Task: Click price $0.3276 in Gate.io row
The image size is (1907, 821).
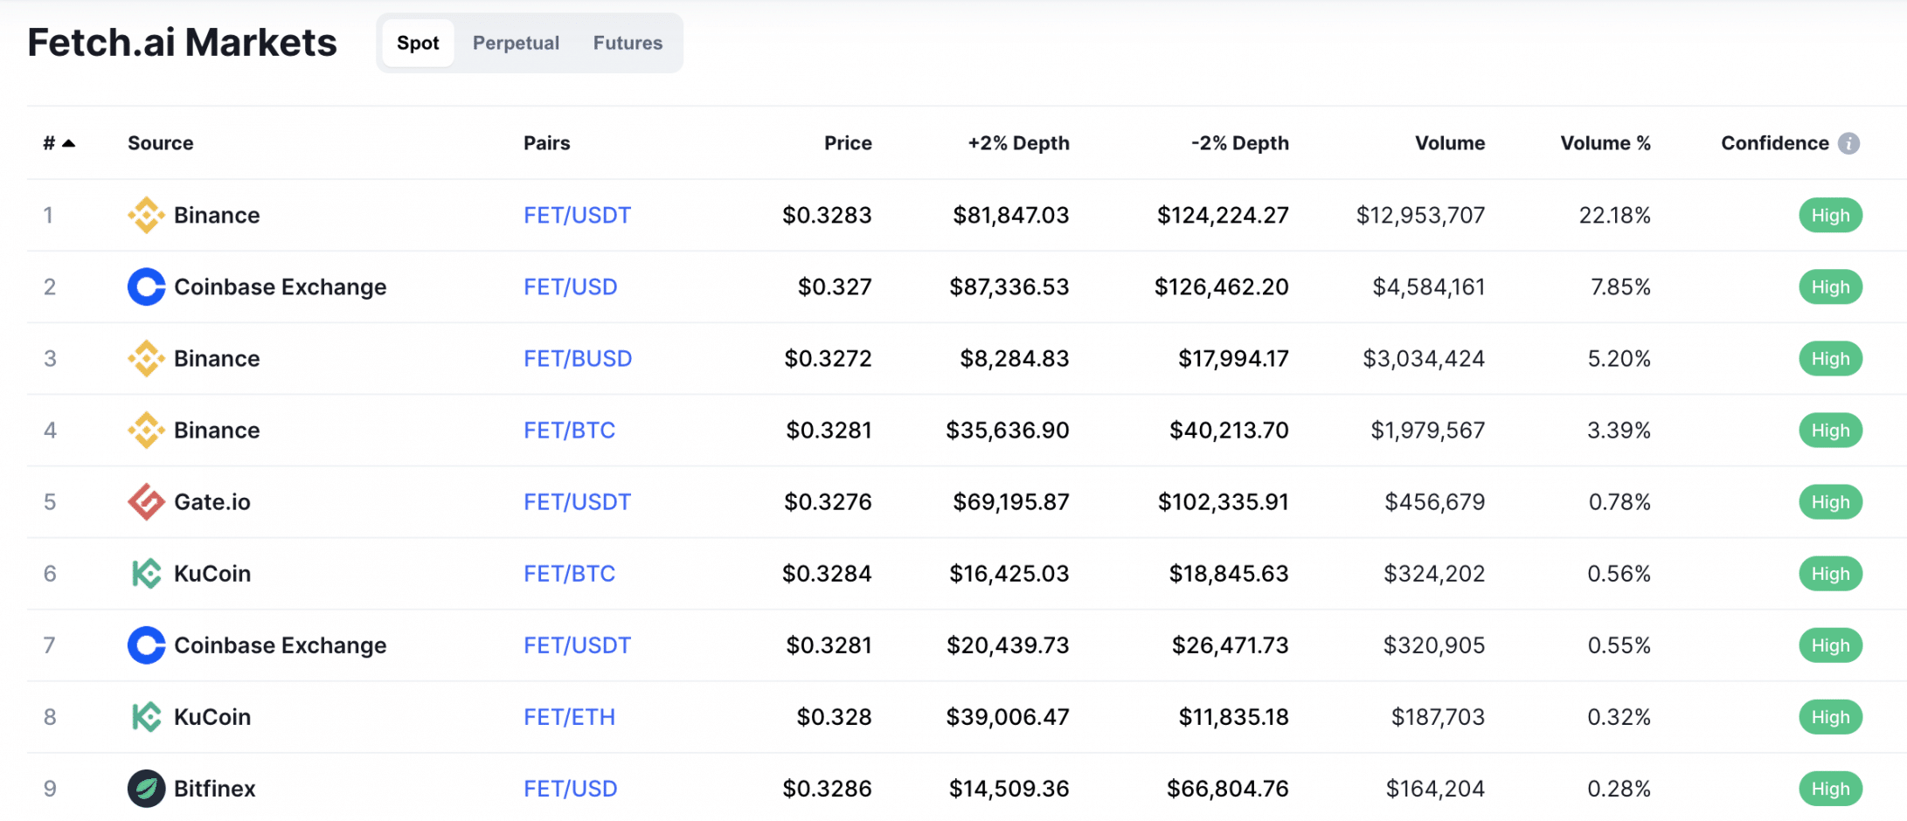Action: (x=828, y=501)
